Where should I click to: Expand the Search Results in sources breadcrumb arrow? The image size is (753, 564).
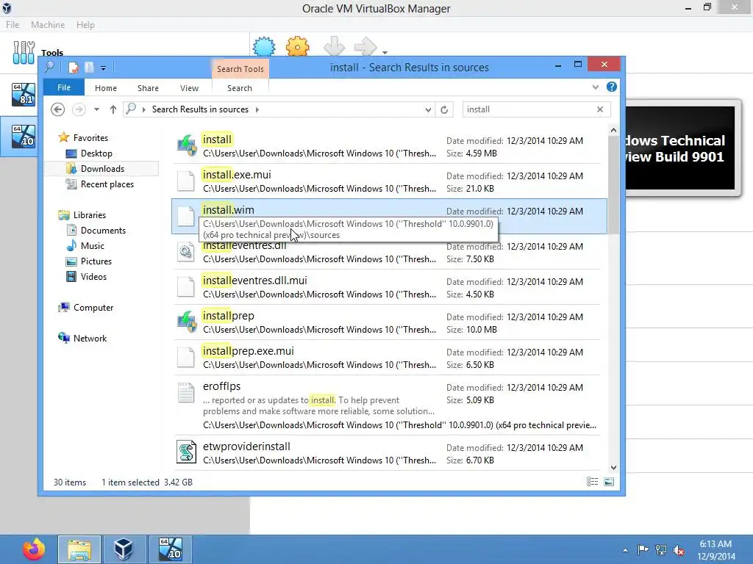pyautogui.click(x=257, y=109)
